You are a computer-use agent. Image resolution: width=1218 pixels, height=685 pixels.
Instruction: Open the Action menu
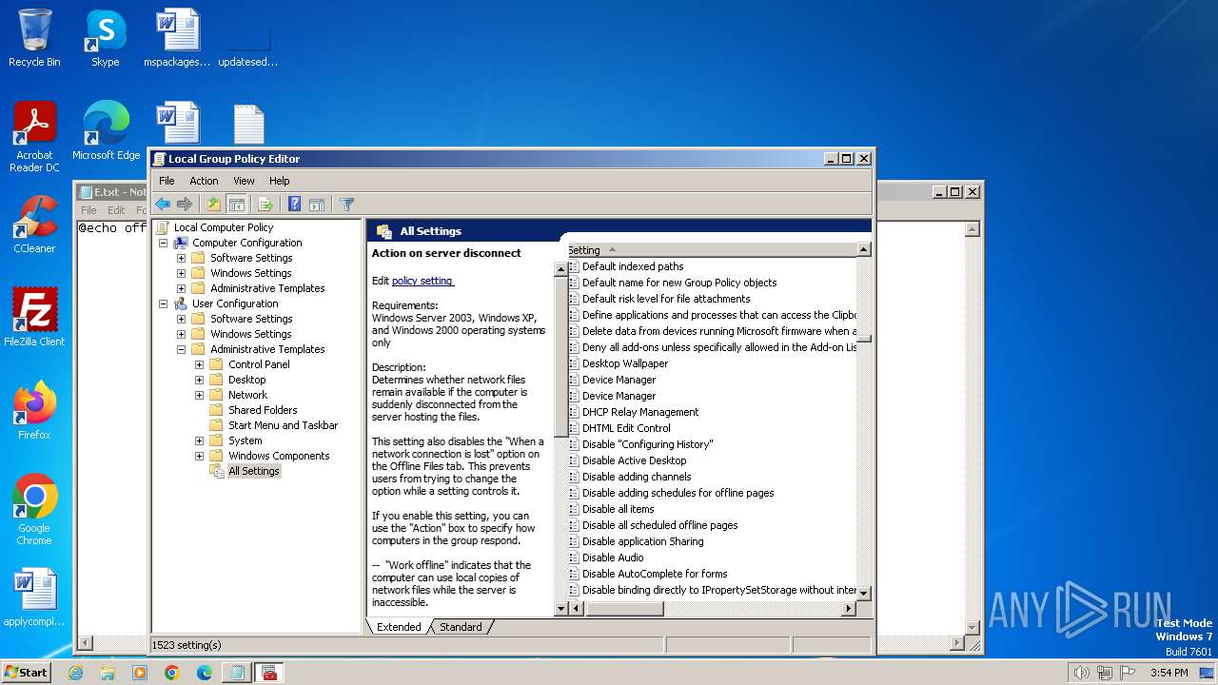[204, 181]
